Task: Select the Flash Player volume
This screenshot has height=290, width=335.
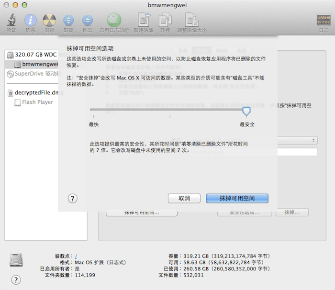Action: [x=37, y=102]
